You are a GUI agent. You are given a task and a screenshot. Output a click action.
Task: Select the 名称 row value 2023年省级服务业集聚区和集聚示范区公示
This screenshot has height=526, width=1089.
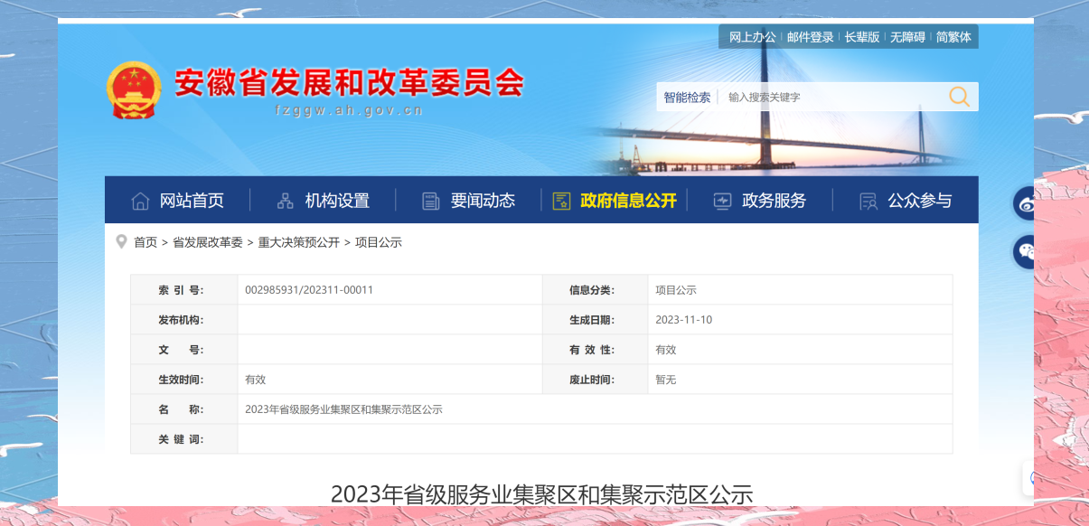click(x=343, y=409)
